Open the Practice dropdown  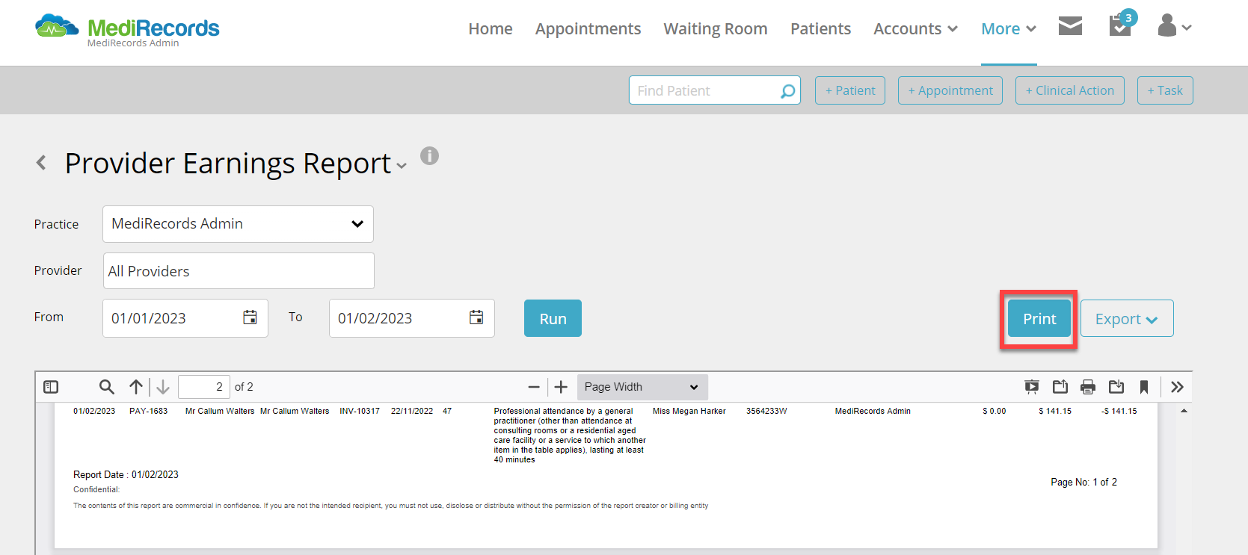tap(238, 224)
